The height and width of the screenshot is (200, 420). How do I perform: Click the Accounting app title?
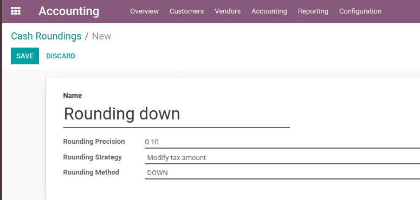click(69, 11)
